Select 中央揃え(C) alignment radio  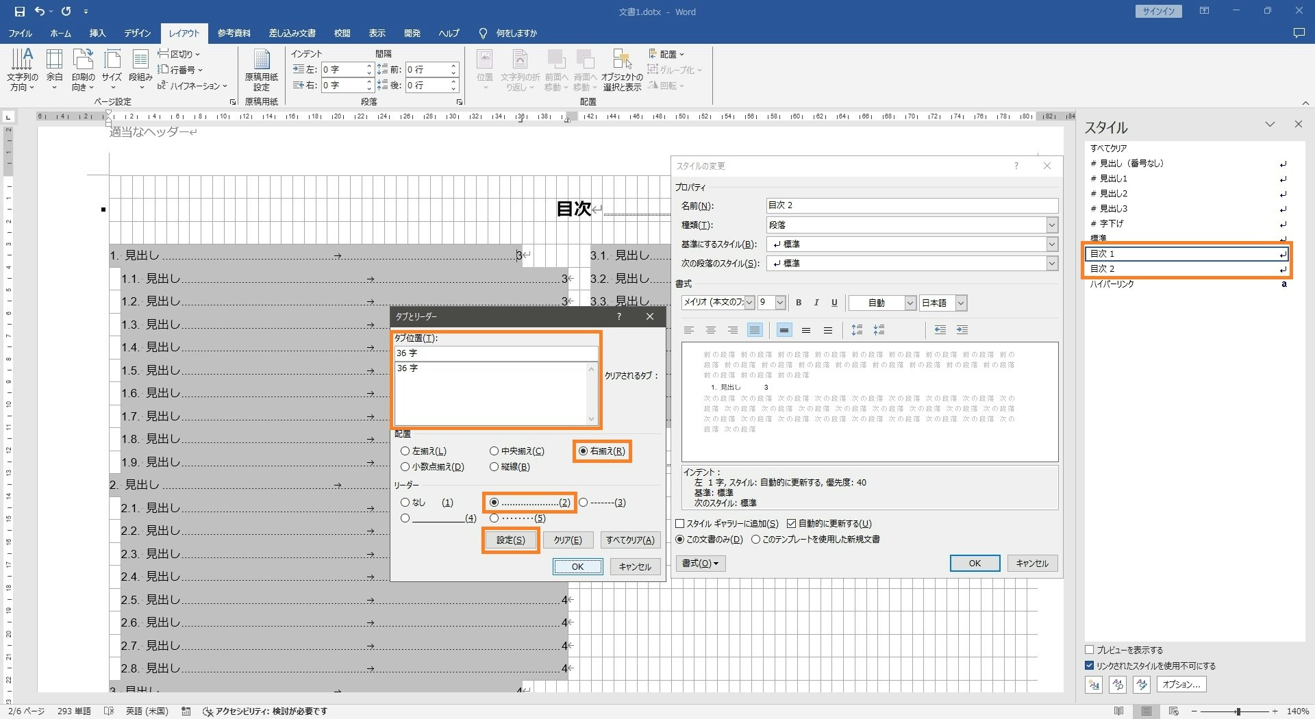click(494, 451)
